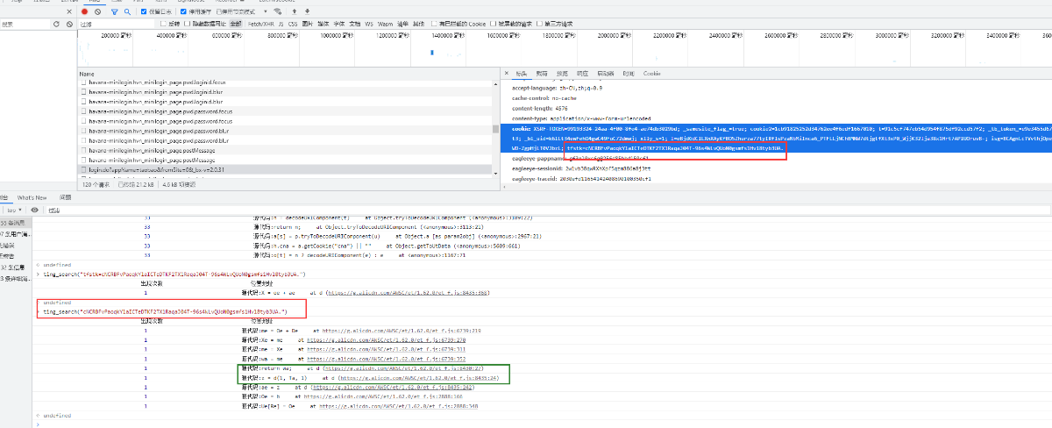Click the search panel input field

(x=25, y=24)
